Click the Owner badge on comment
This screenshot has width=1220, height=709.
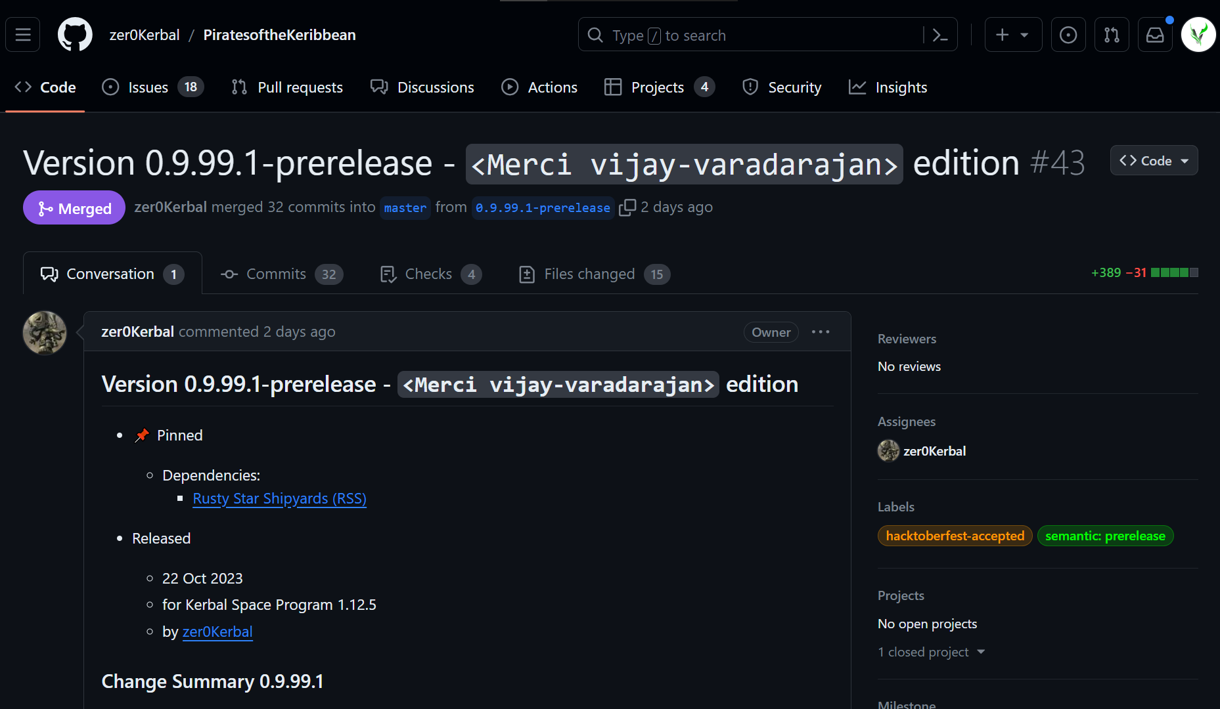(771, 332)
